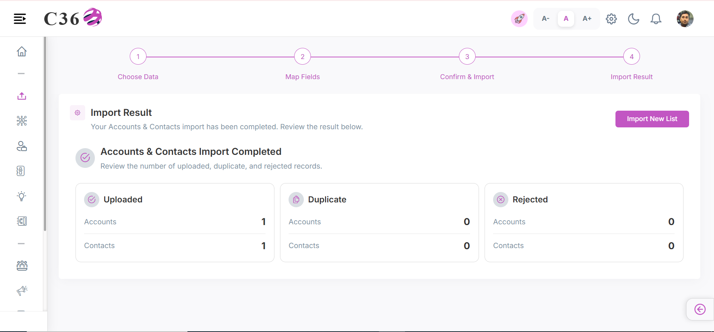The image size is (714, 332).
Task: Click Accounts label in Uploaded card
Action: [100, 222]
